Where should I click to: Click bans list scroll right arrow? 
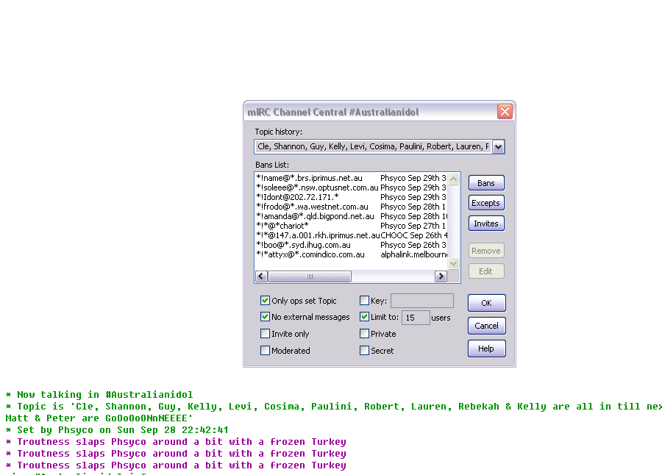[441, 276]
